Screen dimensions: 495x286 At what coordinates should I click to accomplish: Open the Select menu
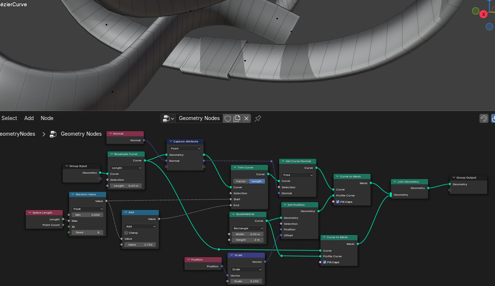[x=9, y=118]
